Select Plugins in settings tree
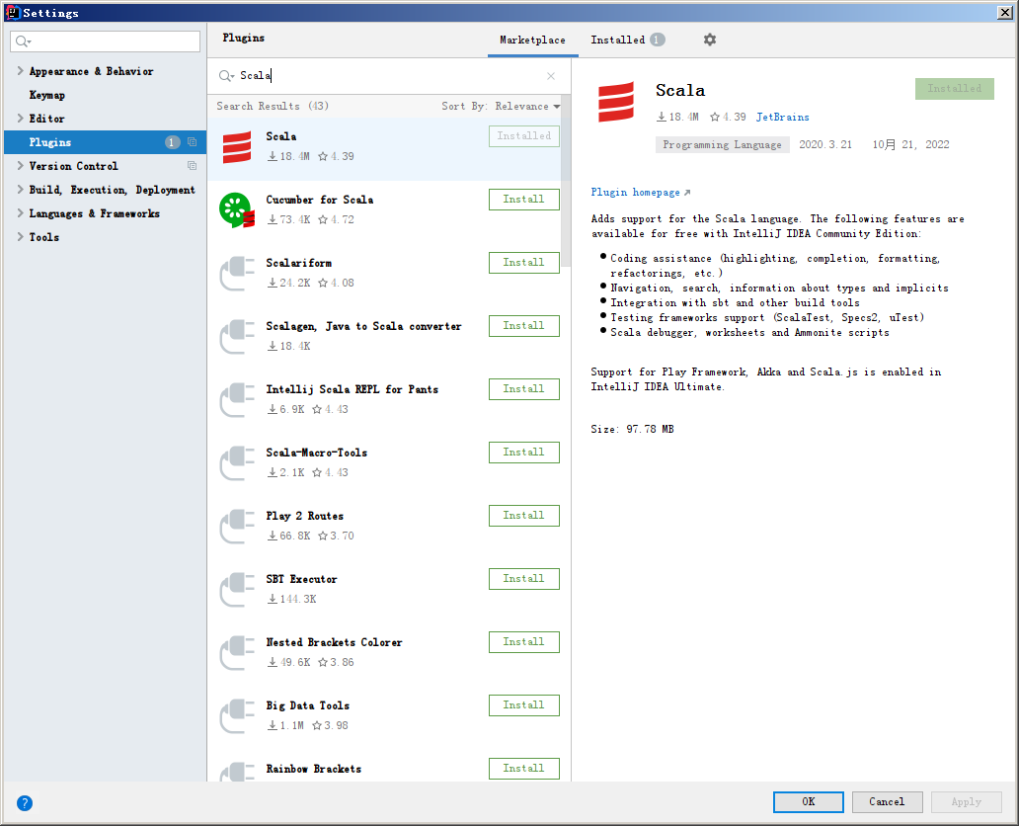Screen dimensions: 1019x826 (x=105, y=142)
